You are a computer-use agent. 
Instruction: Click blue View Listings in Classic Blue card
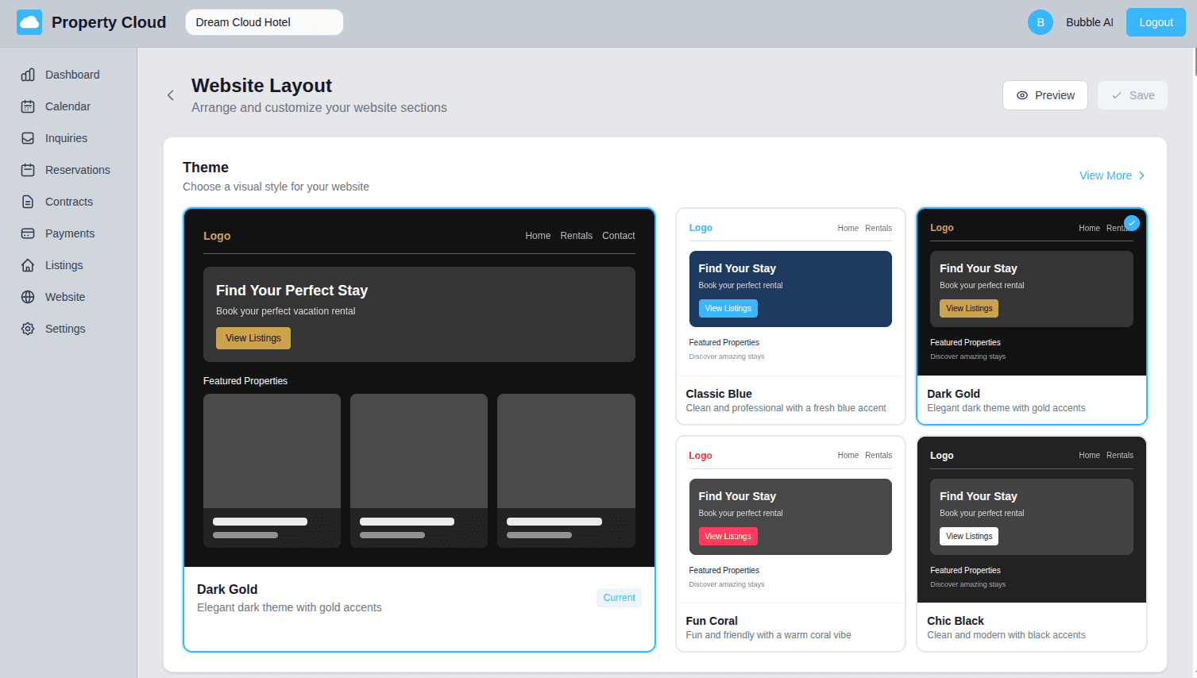tap(728, 308)
